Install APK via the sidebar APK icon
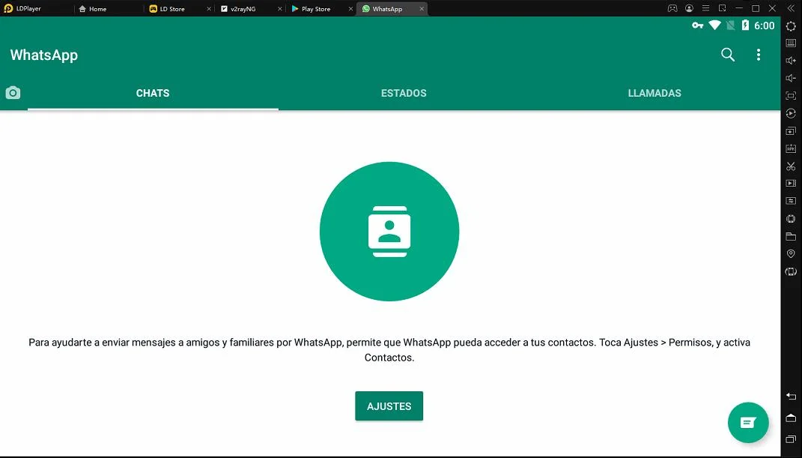Viewport: 802px width, 458px height. coord(791,148)
